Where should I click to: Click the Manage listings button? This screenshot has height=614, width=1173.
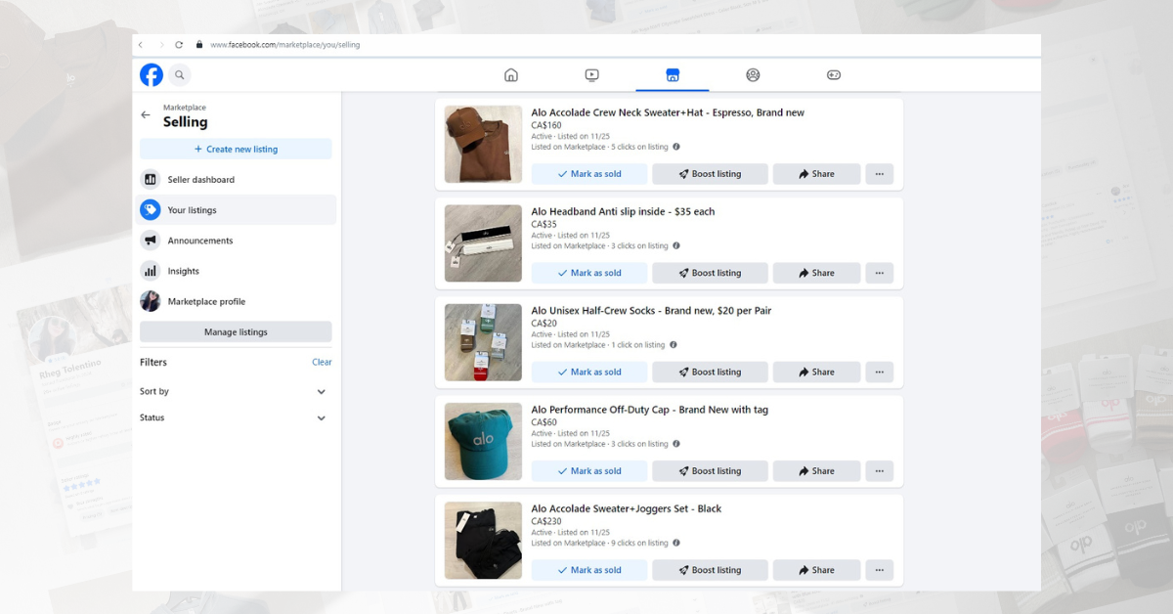point(236,332)
